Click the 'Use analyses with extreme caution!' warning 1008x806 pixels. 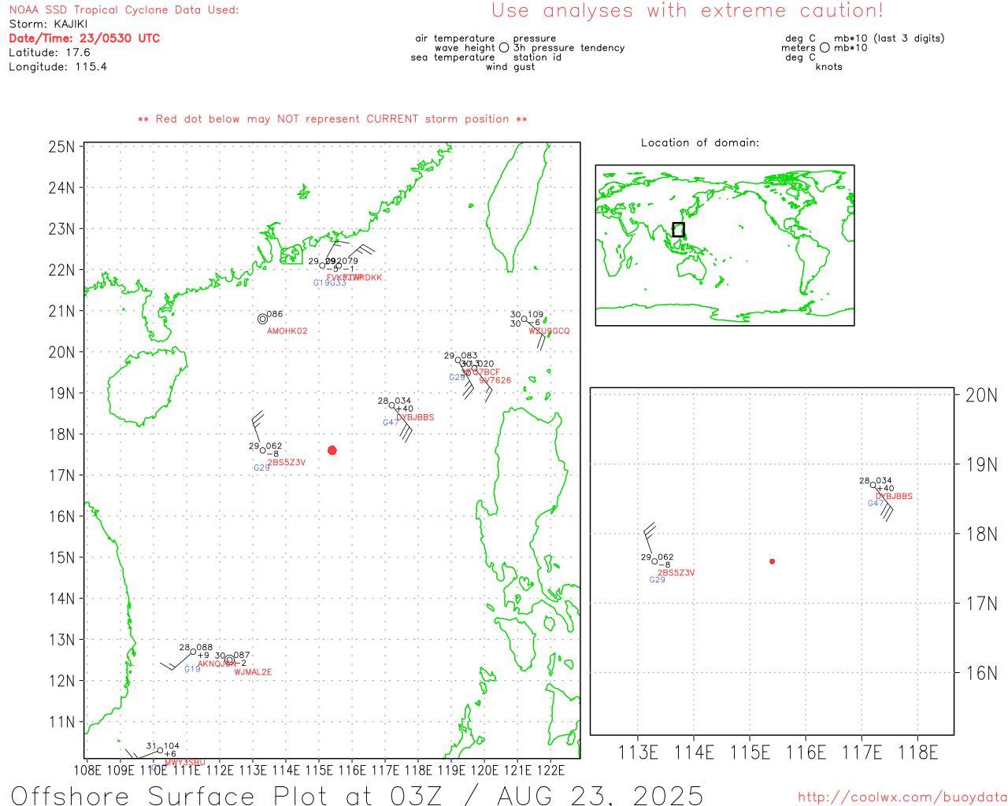point(687,11)
